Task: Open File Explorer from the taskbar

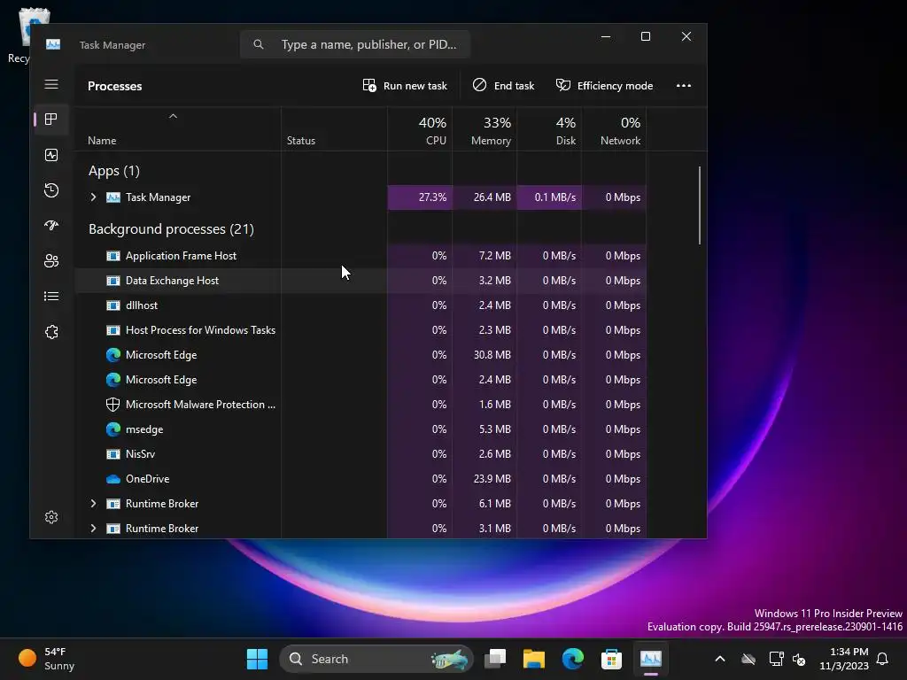Action: tap(534, 659)
